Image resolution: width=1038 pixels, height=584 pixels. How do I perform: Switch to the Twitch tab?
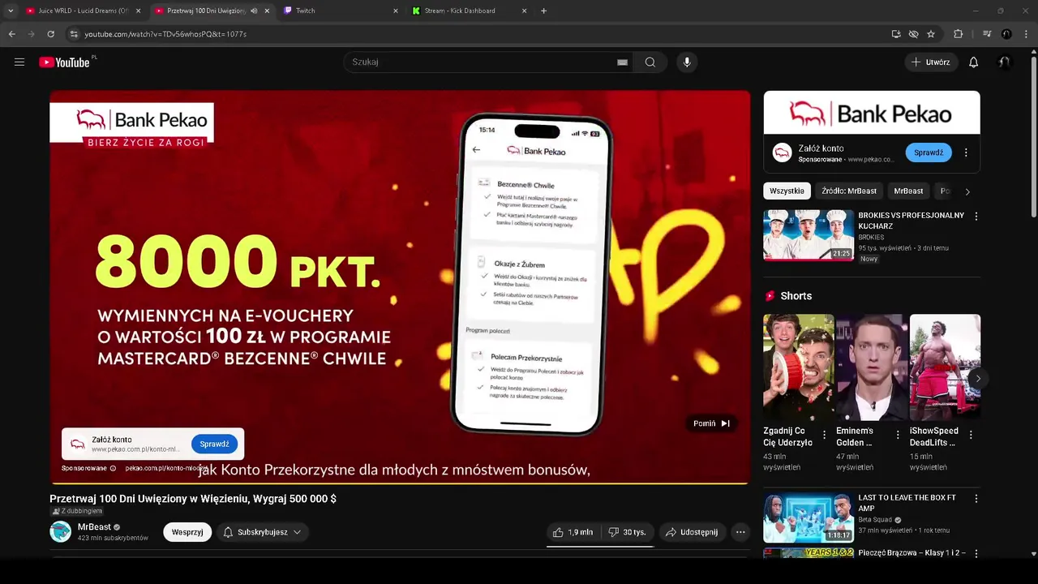[341, 11]
